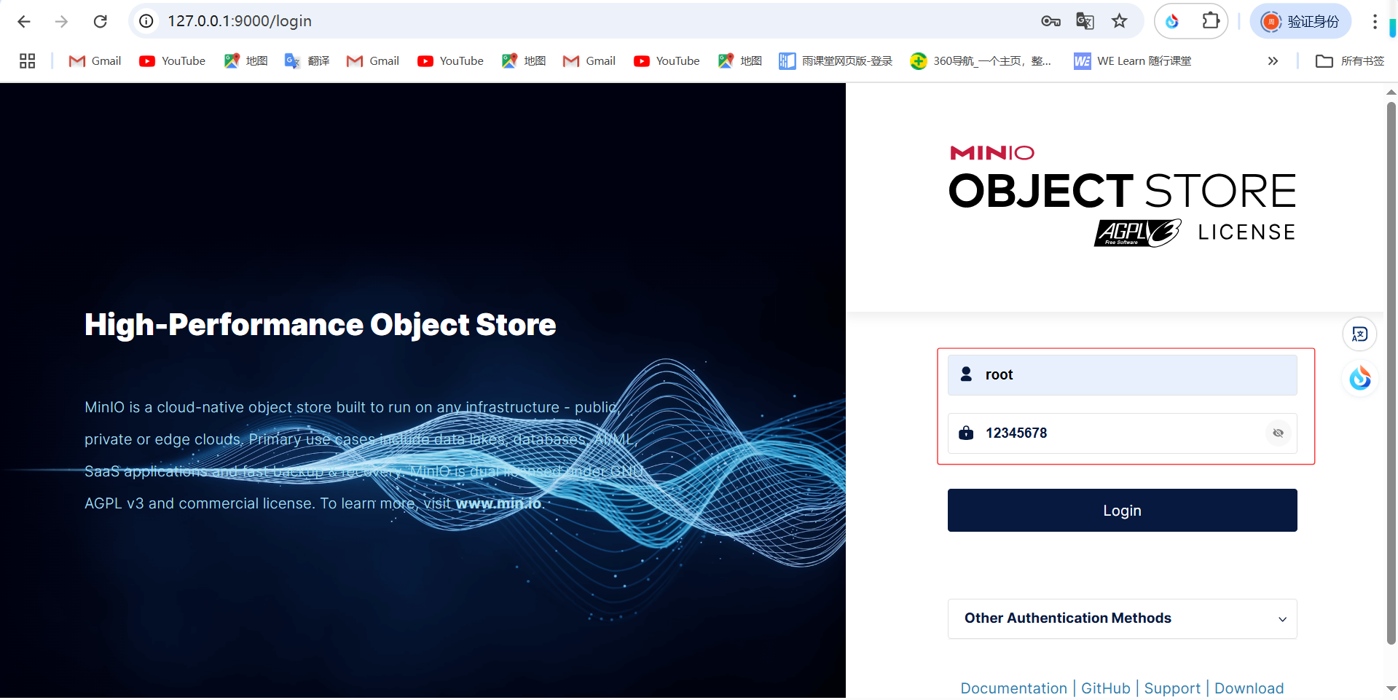This screenshot has height=700, width=1398.
Task: Open the Support link
Action: coord(1172,688)
